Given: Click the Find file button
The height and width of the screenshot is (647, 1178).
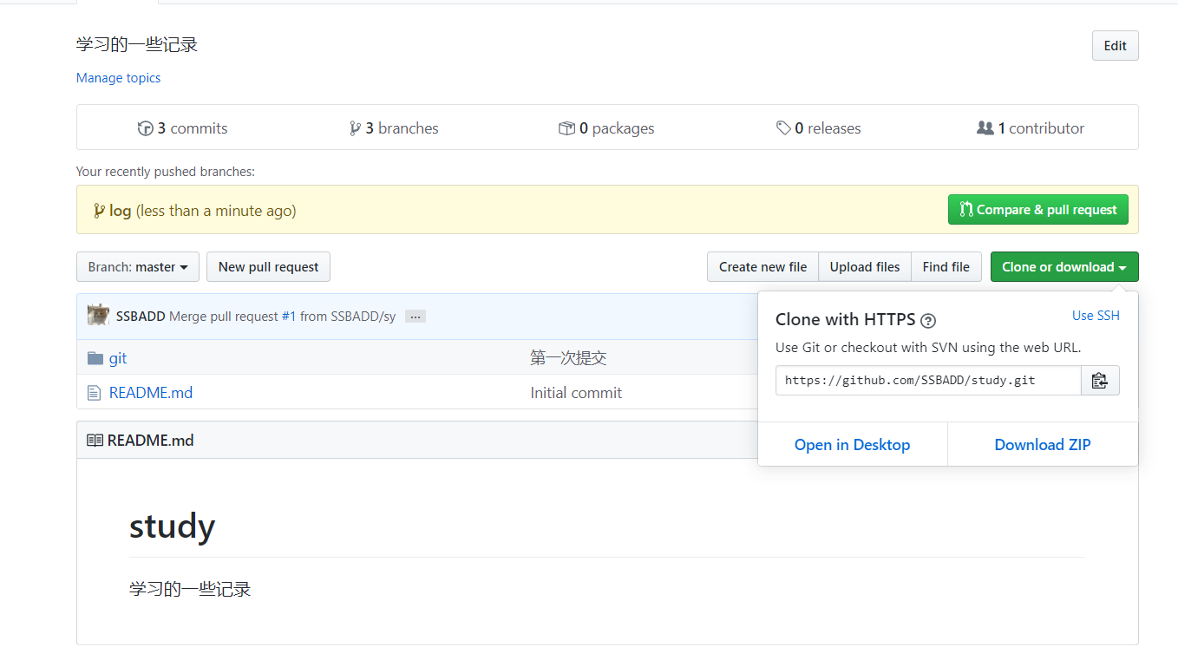Looking at the screenshot, I should (x=946, y=267).
